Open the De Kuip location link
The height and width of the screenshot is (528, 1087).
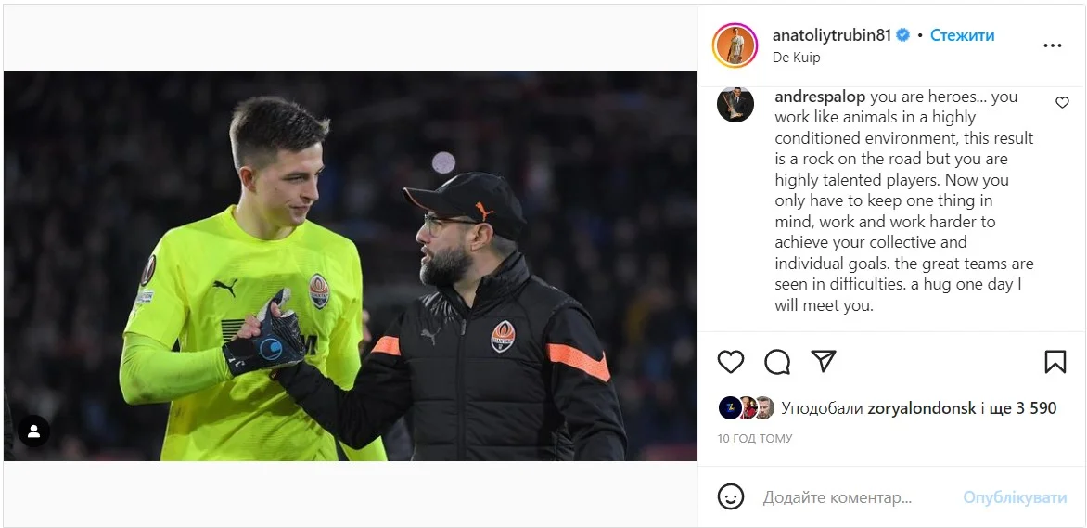point(796,58)
